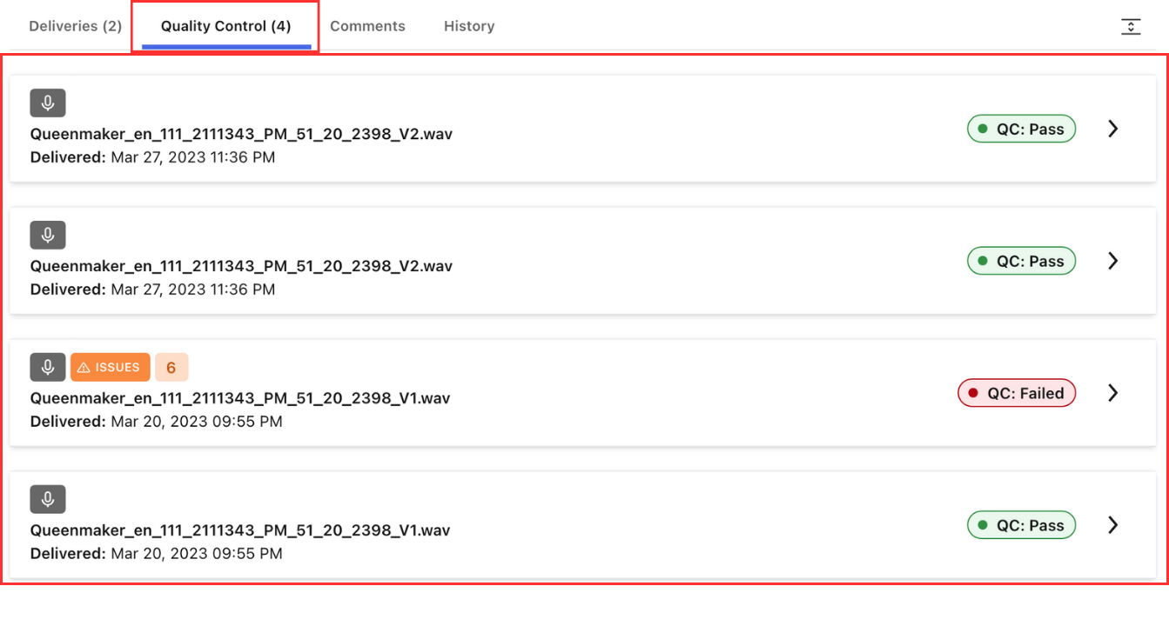The height and width of the screenshot is (626, 1169).
Task: Click the microphone icon beside the ISSUES badge
Action: point(48,367)
